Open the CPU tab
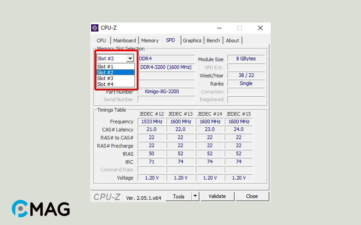 pos(101,40)
